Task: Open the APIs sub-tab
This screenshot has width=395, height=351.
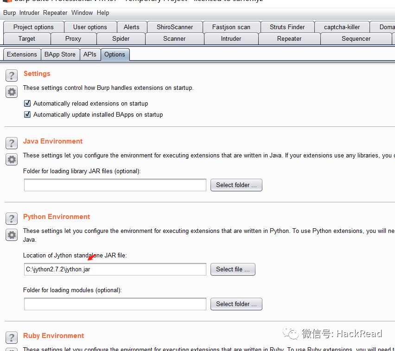Action: tap(90, 54)
